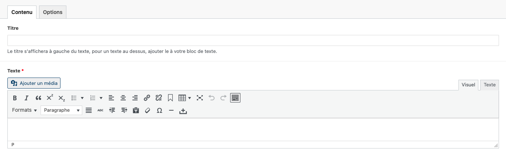Switch to the Options tab
506x154 pixels.
pyautogui.click(x=53, y=12)
